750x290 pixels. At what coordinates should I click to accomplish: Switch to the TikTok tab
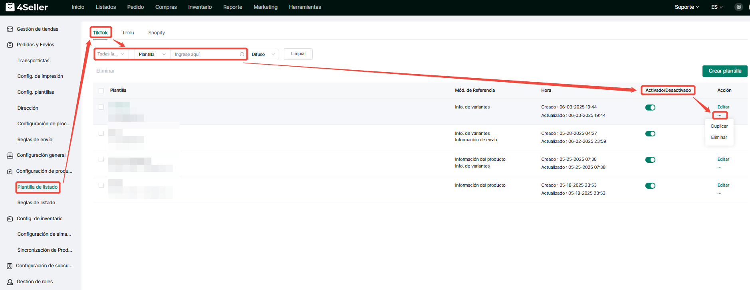click(x=100, y=33)
